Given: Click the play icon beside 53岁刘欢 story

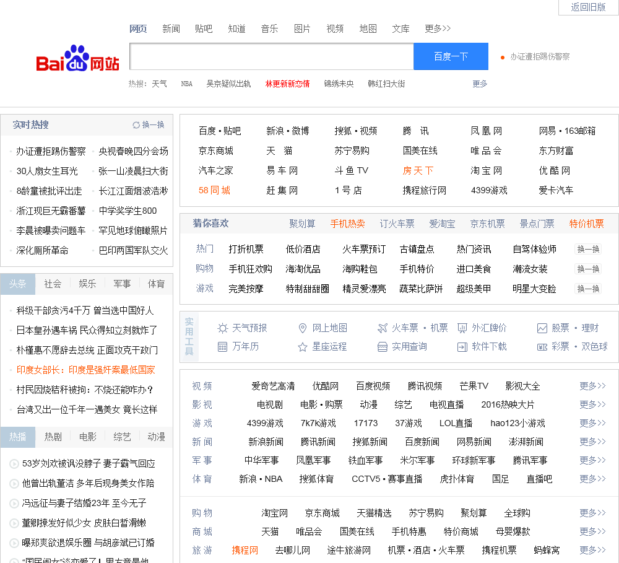Looking at the screenshot, I should [14, 464].
